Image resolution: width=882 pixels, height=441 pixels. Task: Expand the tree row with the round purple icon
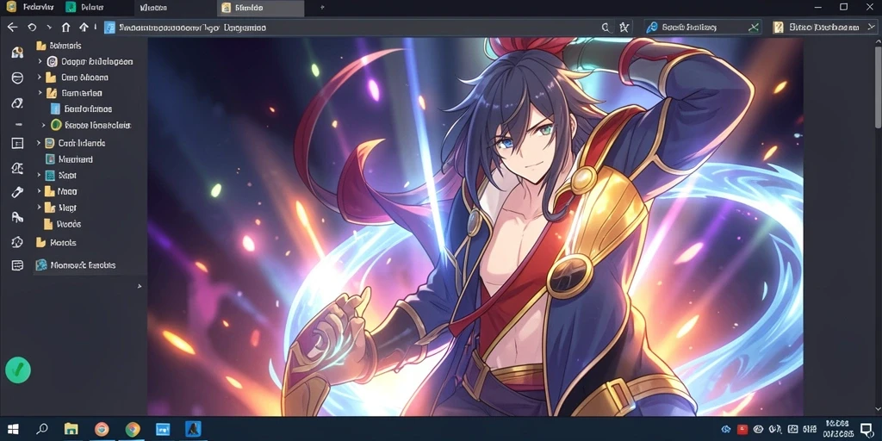click(40, 61)
